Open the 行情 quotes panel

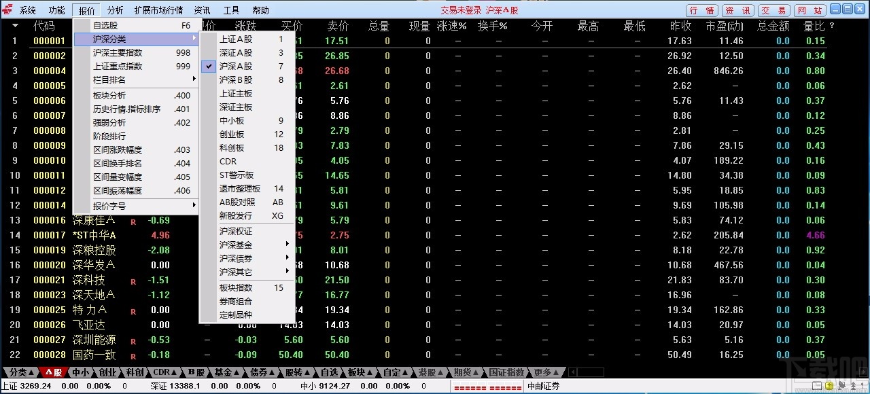click(x=701, y=10)
